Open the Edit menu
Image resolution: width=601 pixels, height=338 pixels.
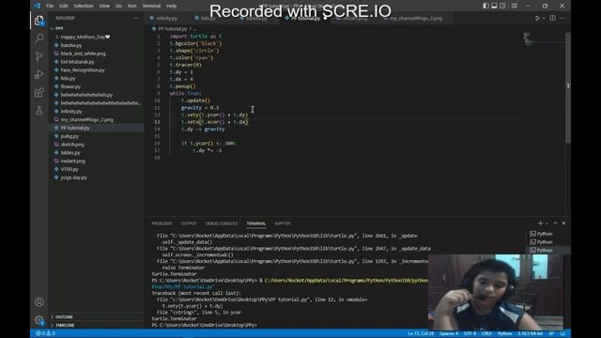64,6
